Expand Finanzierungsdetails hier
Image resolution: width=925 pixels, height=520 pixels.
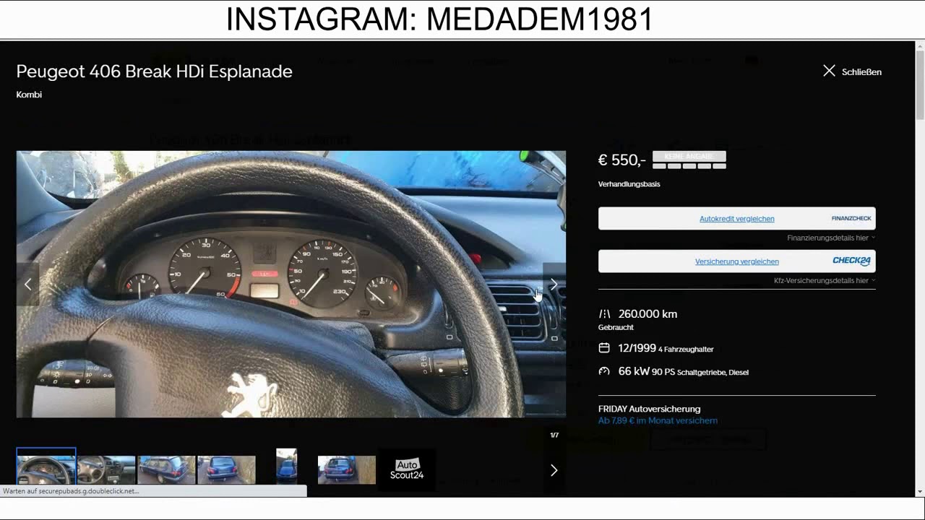831,238
